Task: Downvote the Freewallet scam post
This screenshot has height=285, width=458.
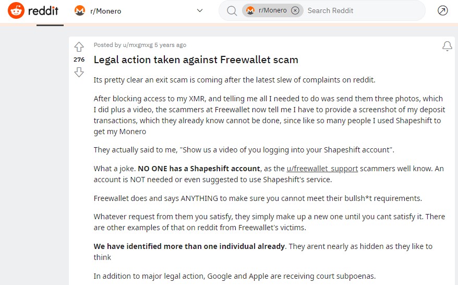Action: click(x=79, y=73)
